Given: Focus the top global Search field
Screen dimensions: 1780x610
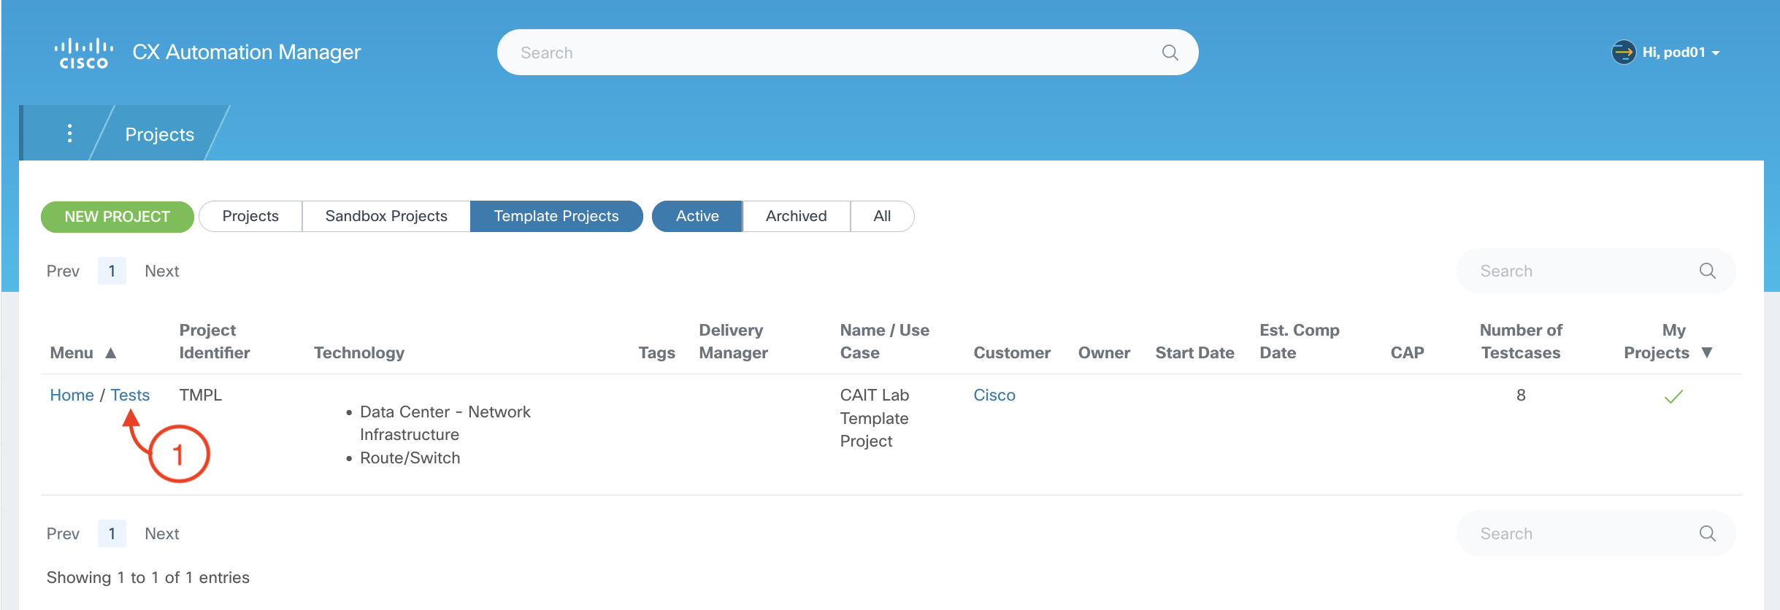Looking at the screenshot, I should coord(832,53).
